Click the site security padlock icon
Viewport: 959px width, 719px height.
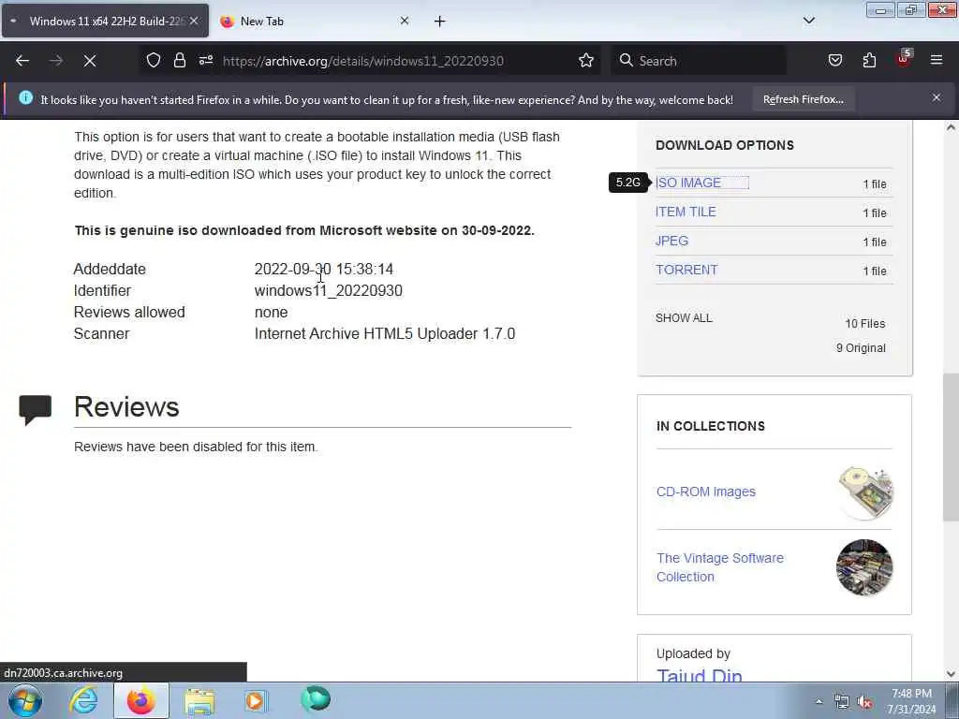tap(179, 61)
